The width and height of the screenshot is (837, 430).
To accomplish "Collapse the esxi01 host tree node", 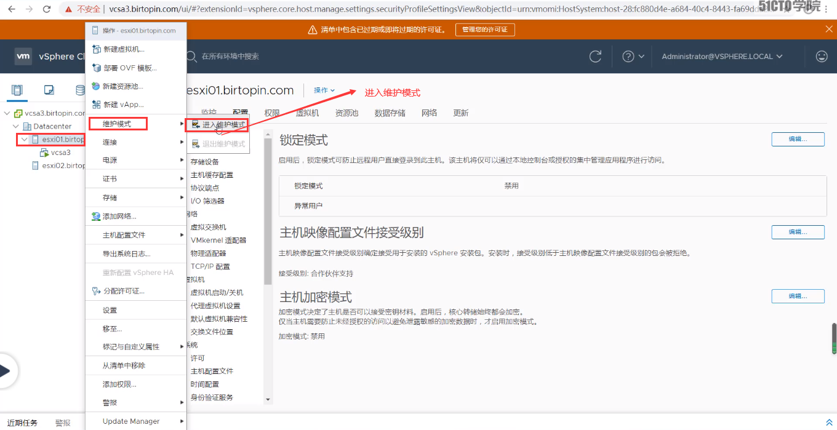I will (x=25, y=139).
